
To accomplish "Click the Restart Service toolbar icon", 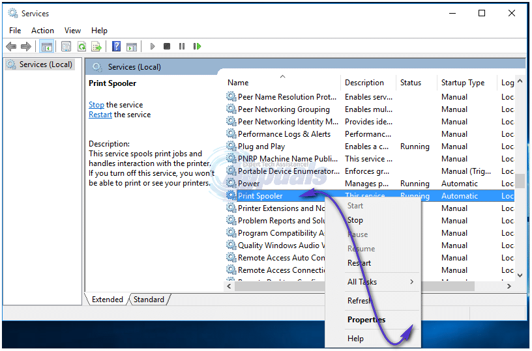I will (197, 46).
